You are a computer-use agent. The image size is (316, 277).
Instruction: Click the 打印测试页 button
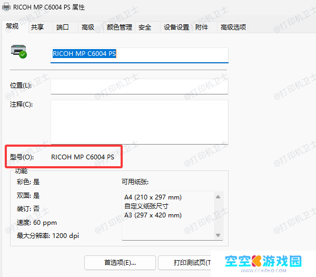(184, 263)
